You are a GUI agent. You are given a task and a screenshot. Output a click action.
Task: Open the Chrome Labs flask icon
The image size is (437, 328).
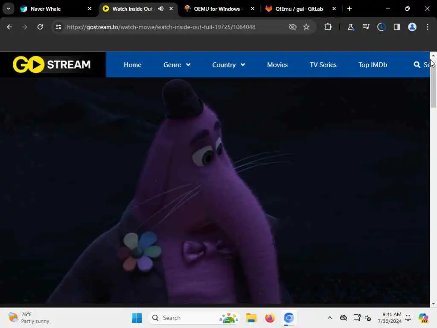(x=350, y=27)
